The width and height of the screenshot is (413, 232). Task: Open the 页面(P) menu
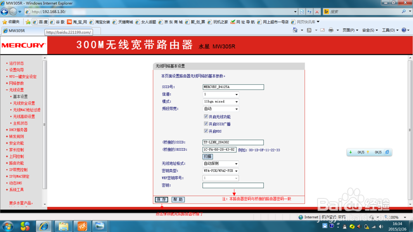[x=350, y=30]
